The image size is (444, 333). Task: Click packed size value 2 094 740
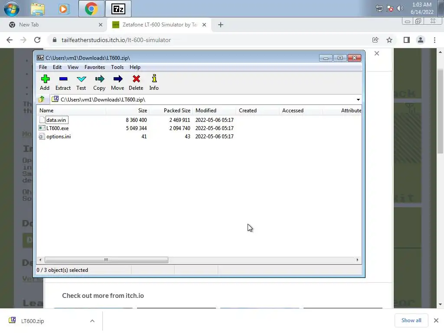pyautogui.click(x=180, y=128)
